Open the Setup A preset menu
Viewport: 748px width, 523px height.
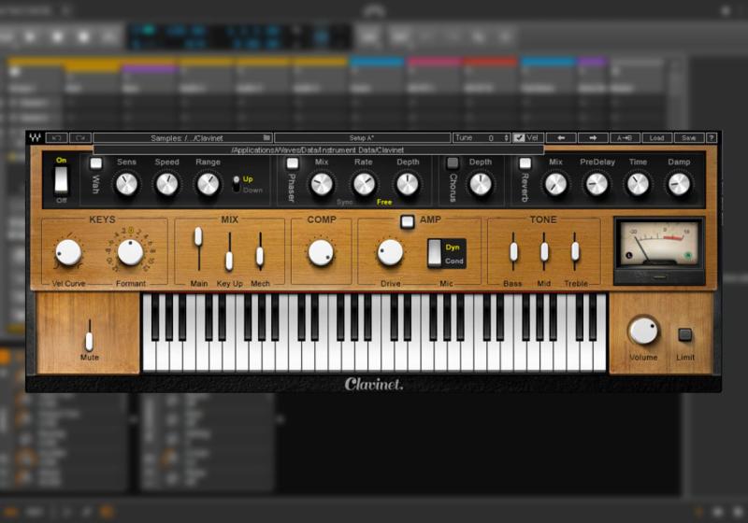click(x=363, y=137)
